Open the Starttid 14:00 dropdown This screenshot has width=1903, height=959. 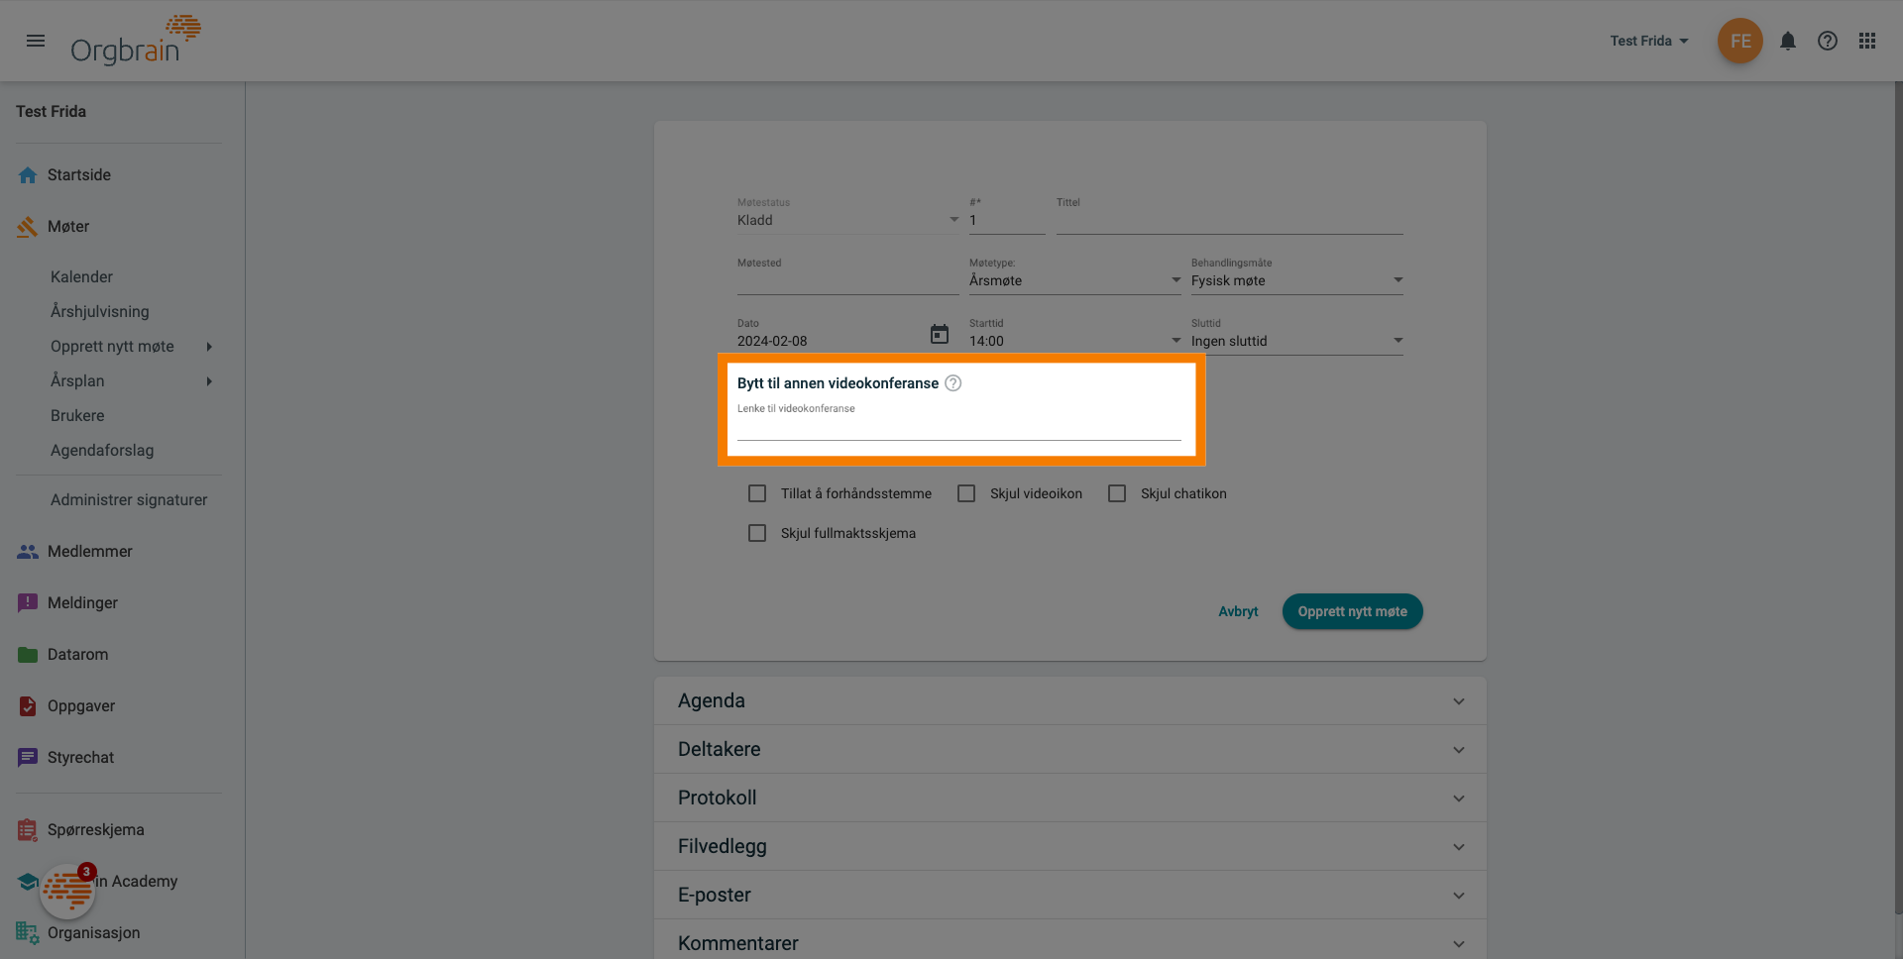coord(1074,341)
